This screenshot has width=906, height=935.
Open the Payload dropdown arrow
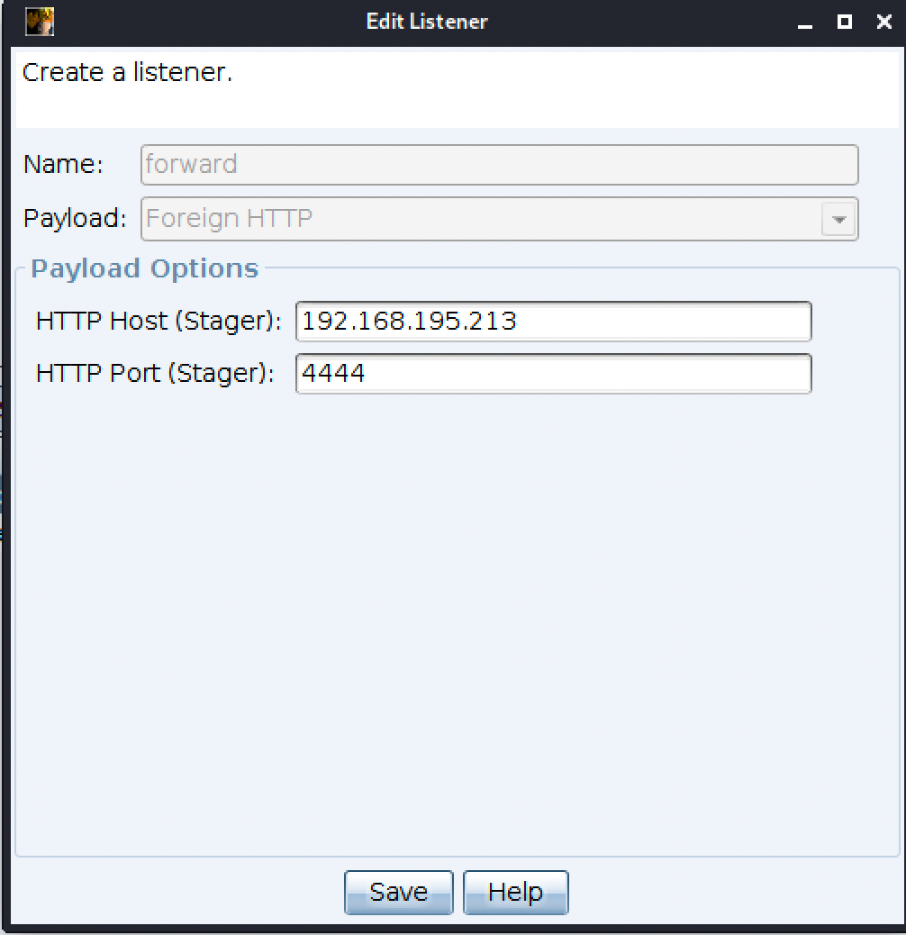pos(838,219)
